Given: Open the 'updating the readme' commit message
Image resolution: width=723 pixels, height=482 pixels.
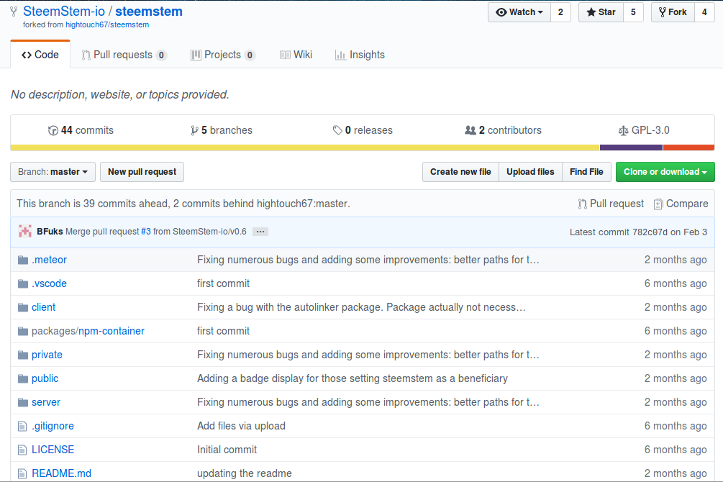Looking at the screenshot, I should point(245,473).
